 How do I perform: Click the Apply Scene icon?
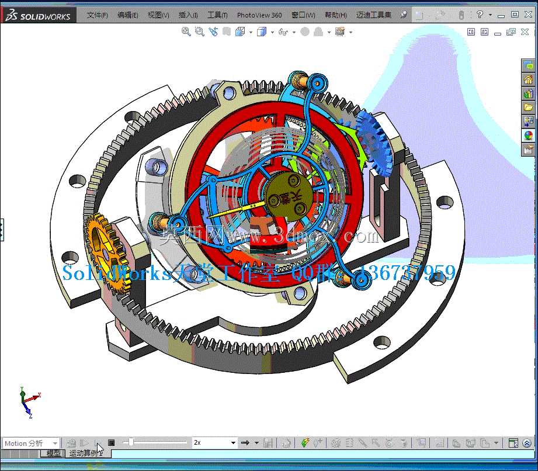pos(318,32)
